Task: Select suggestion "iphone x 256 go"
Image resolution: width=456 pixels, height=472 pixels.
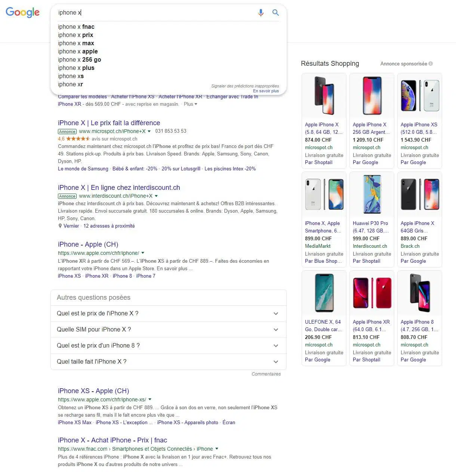Action: (x=79, y=60)
